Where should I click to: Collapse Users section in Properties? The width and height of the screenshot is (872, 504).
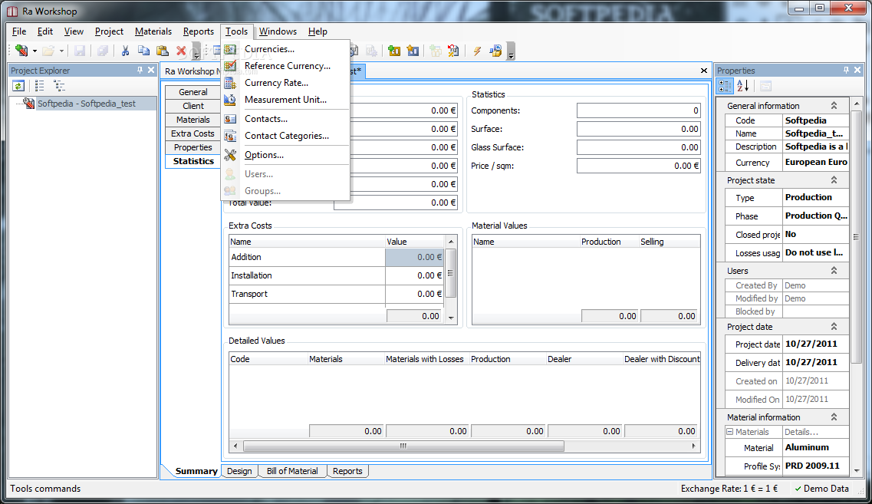click(x=834, y=270)
